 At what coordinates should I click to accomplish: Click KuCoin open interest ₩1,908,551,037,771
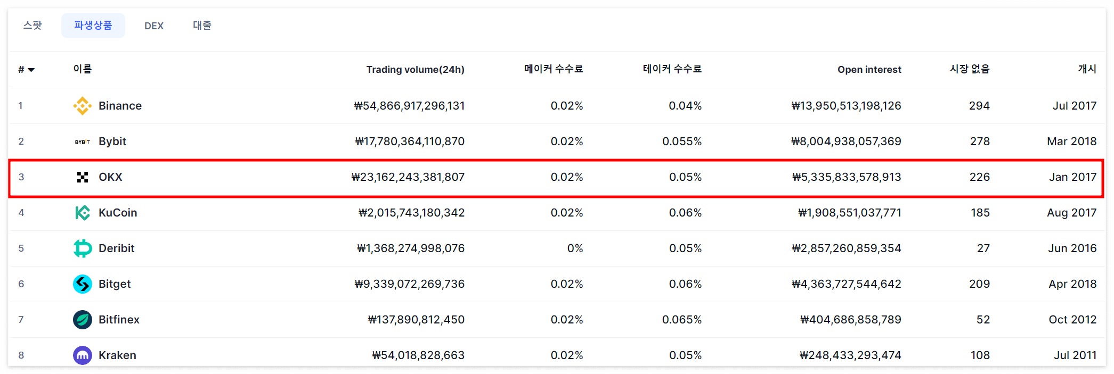tap(850, 213)
